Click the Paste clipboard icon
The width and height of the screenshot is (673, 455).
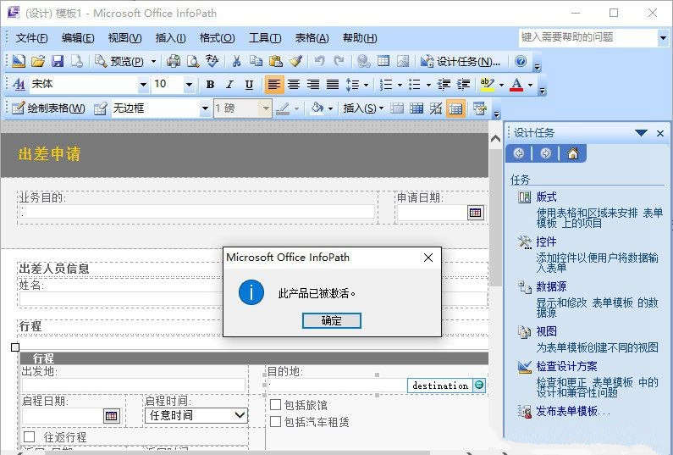275,62
